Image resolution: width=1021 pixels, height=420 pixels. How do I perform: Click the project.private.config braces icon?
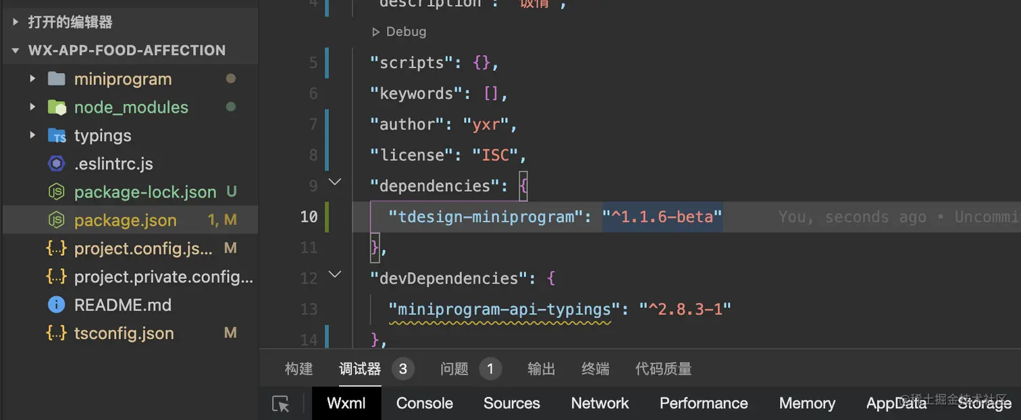(x=56, y=277)
